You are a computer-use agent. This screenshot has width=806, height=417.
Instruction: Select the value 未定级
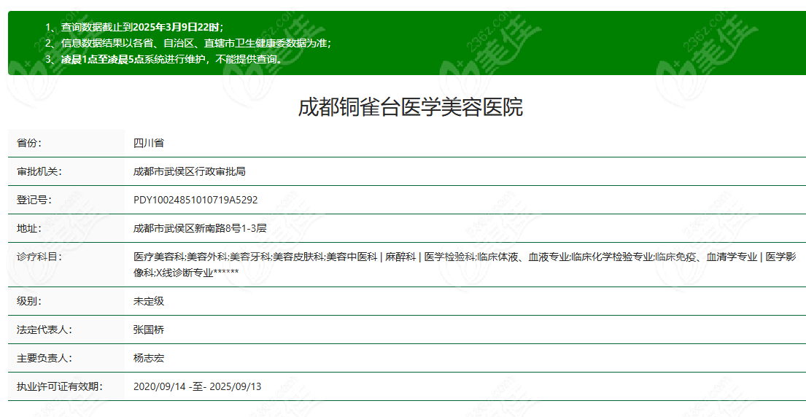coord(149,301)
